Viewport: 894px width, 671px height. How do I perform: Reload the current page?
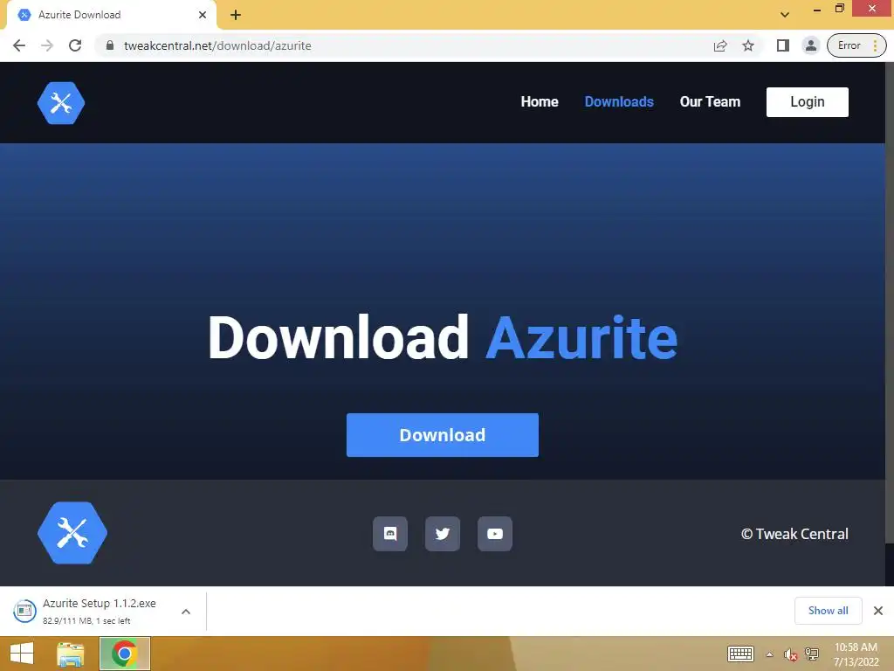click(x=75, y=45)
